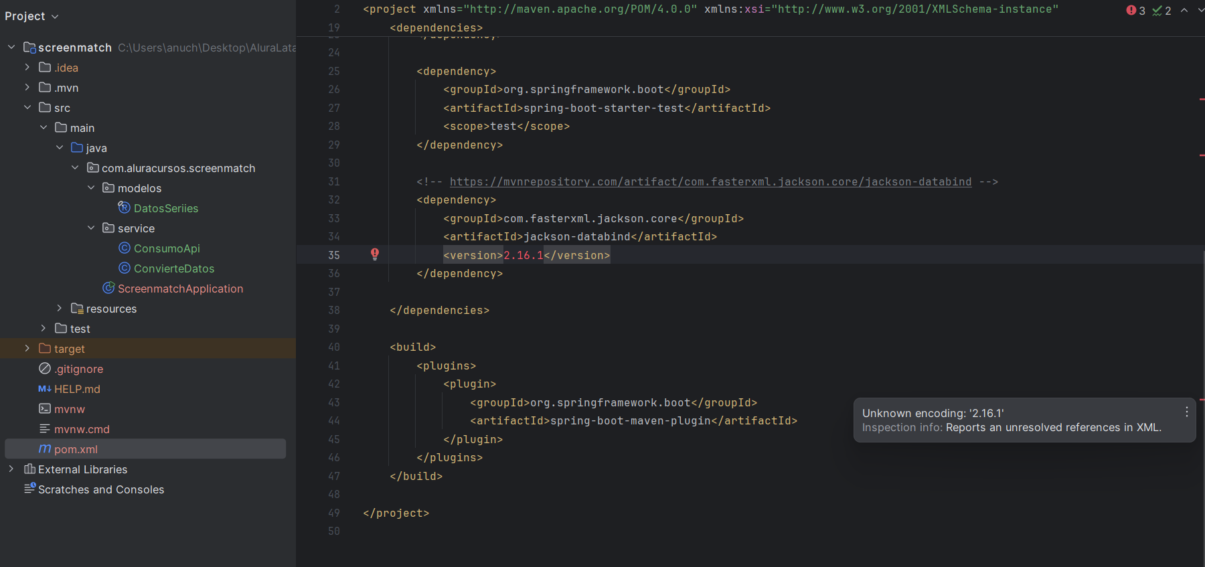This screenshot has height=567, width=1205.
Task: Click the java source root icon
Action: click(x=77, y=147)
